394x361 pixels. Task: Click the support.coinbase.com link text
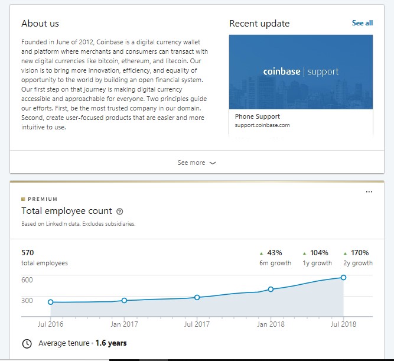pos(262,125)
